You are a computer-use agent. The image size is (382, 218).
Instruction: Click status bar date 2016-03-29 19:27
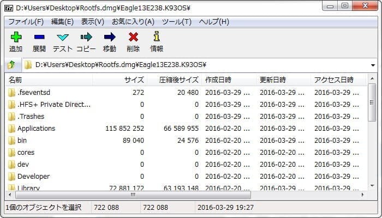[x=225, y=207]
